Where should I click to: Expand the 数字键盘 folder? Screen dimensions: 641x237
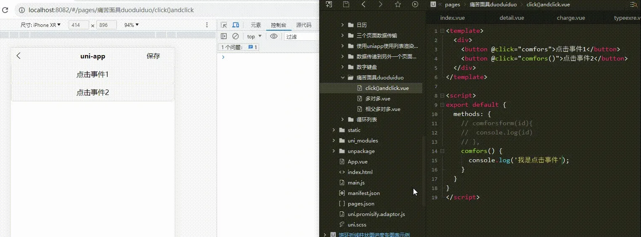[x=342, y=67]
